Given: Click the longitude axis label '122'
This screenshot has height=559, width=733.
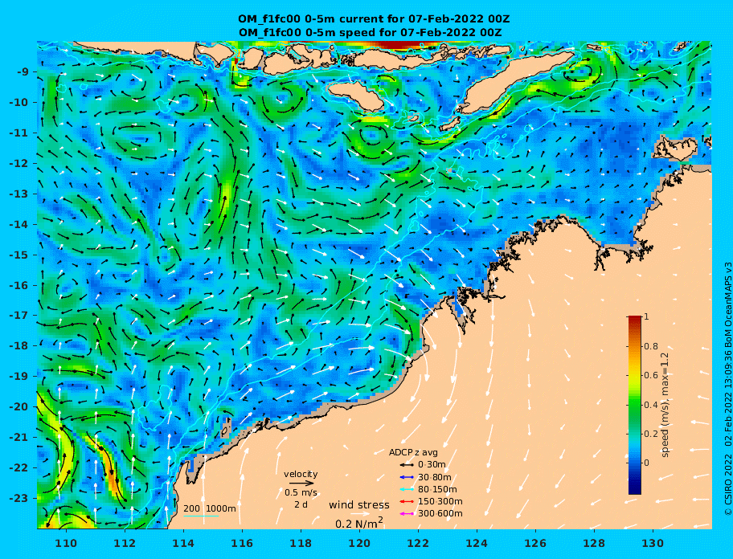Looking at the screenshot, I should pos(418,543).
